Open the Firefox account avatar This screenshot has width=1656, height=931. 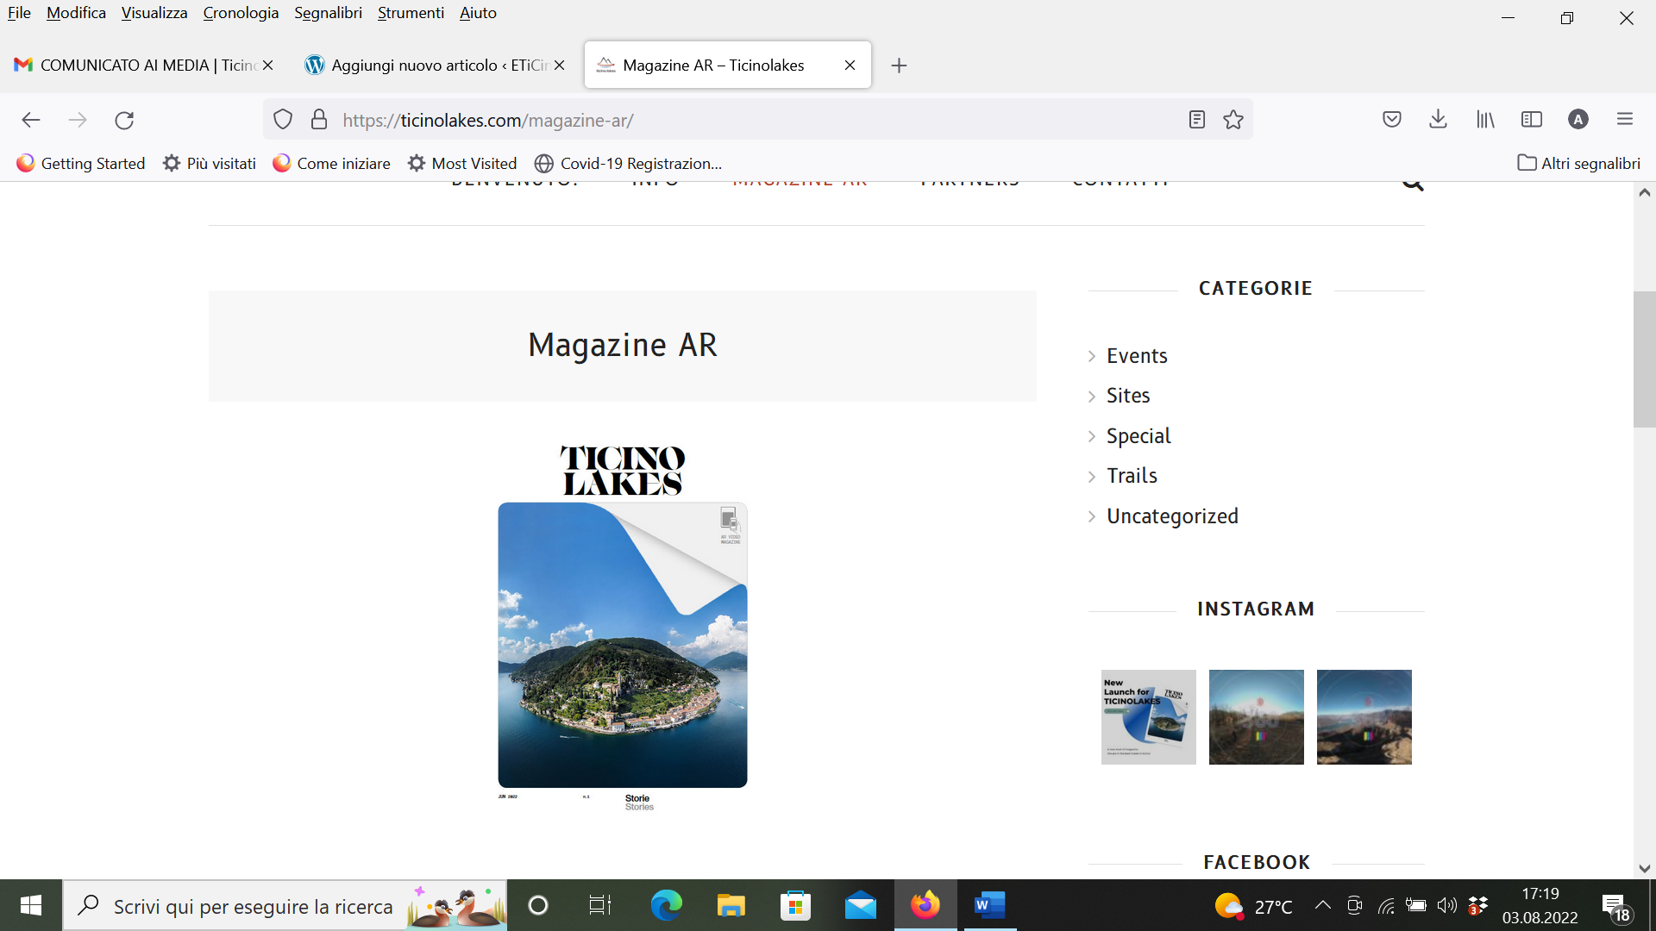coord(1578,120)
